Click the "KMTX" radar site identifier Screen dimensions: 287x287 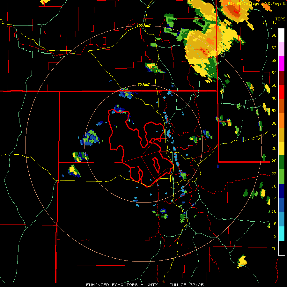(153, 285)
